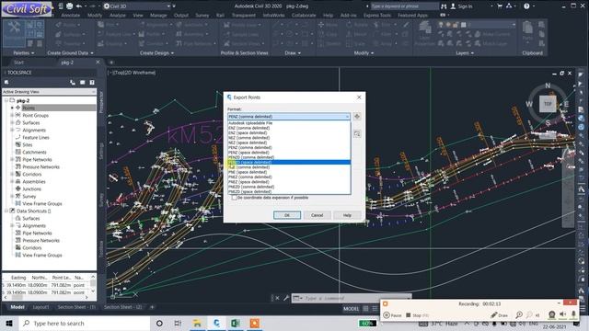This screenshot has height=331, width=589.
Task: Switch to Model layout tab
Action: pyautogui.click(x=17, y=307)
